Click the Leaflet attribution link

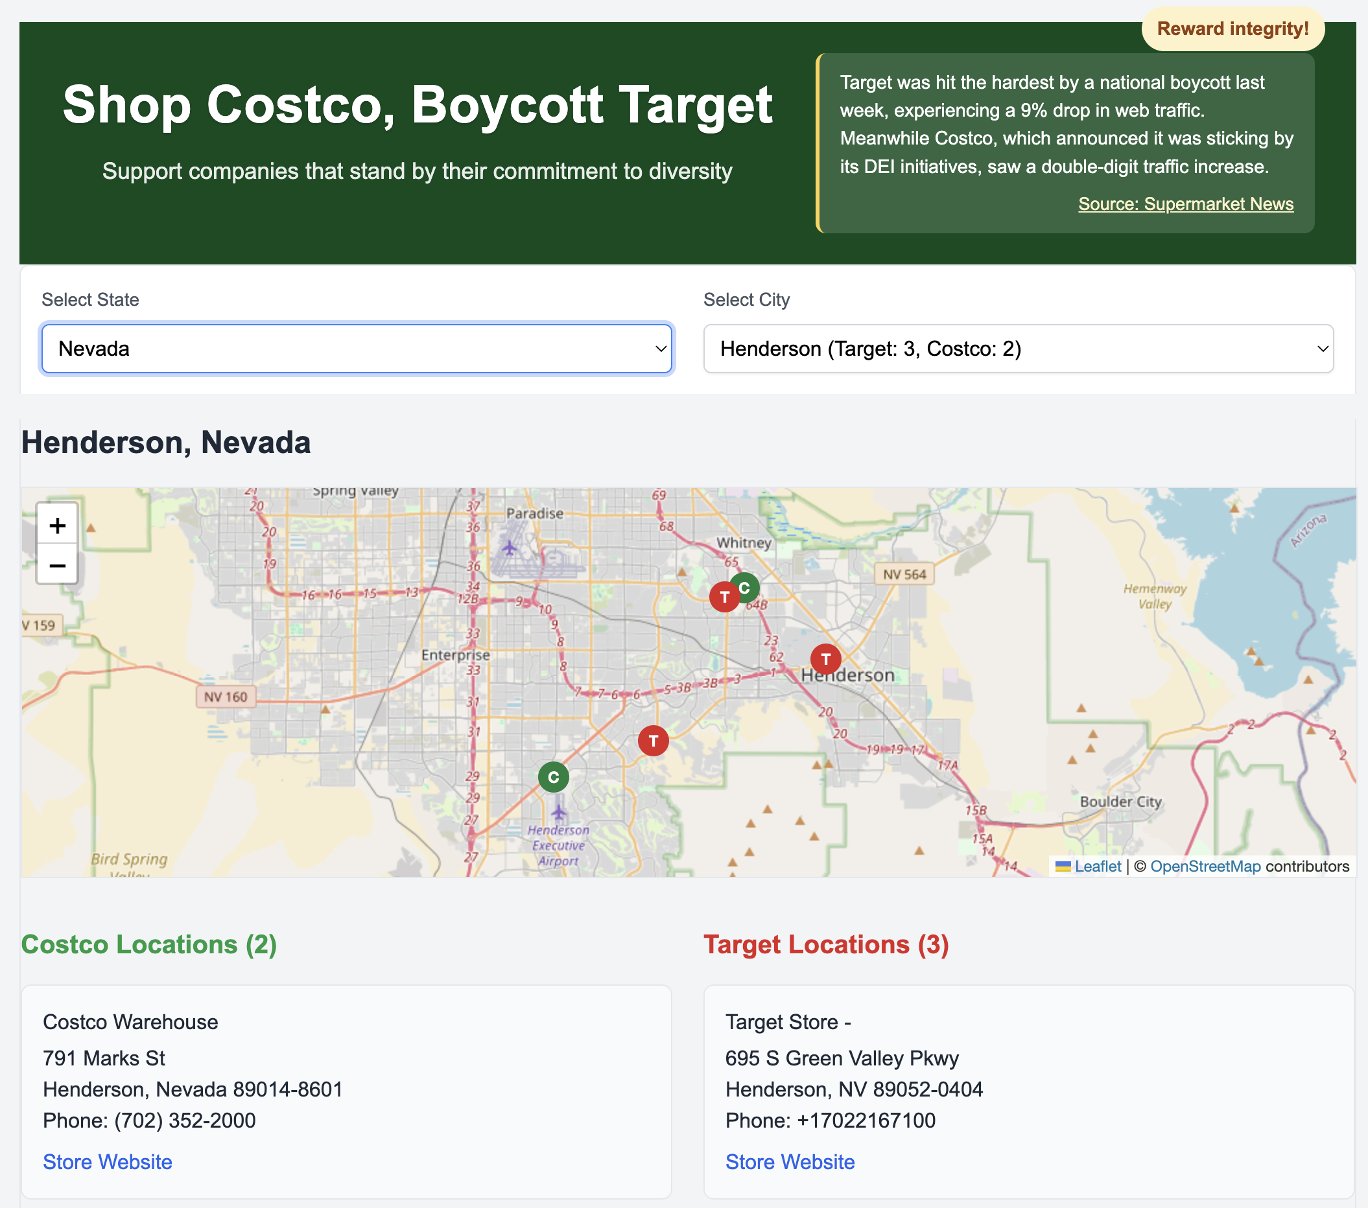[x=1098, y=867]
